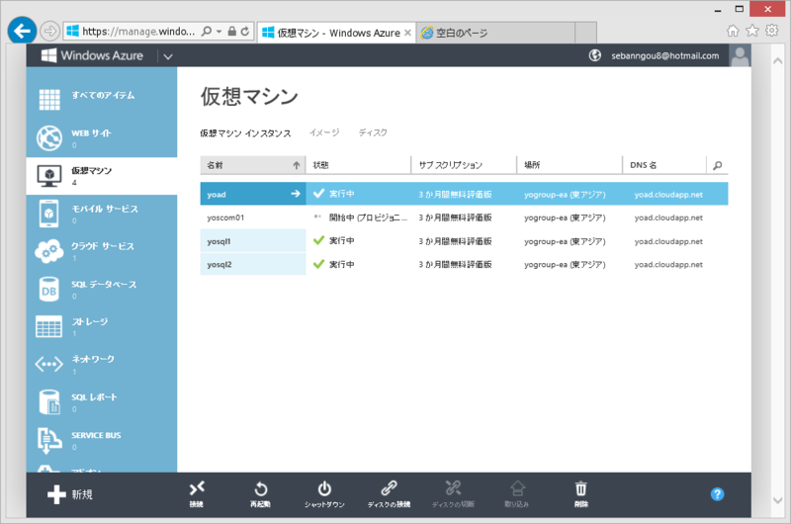Click the 再起動 restart icon

(x=261, y=488)
